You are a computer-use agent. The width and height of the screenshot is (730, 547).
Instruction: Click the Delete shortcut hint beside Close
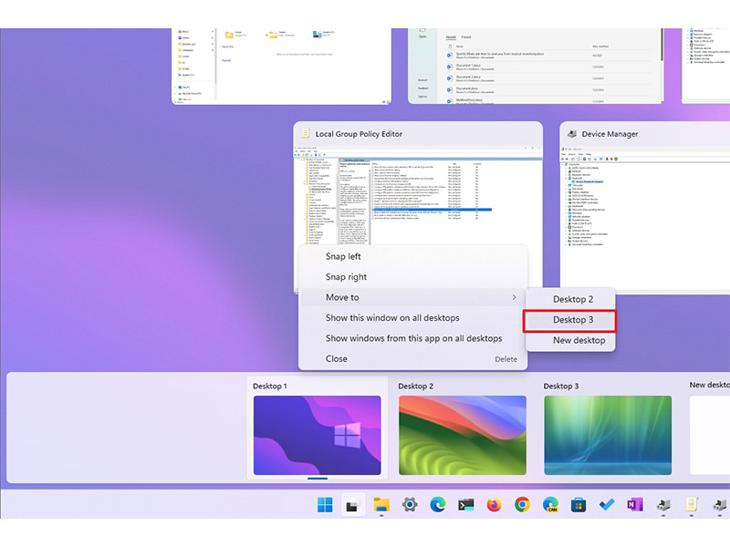click(x=506, y=359)
